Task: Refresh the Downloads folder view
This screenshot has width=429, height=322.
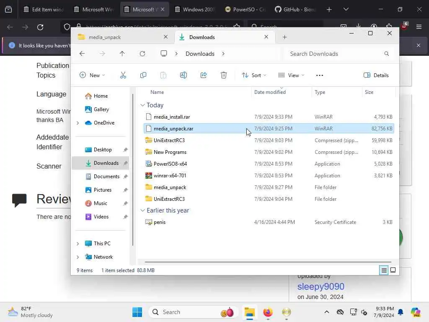Action: point(142,54)
